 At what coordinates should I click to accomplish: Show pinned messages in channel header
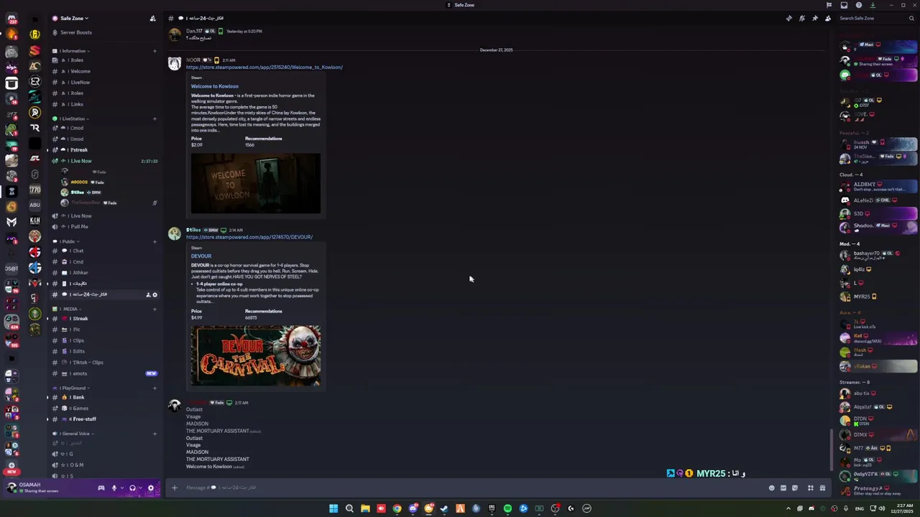815,18
